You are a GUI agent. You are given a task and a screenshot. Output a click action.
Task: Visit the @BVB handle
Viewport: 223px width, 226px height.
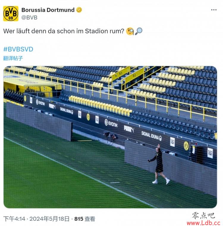29,18
